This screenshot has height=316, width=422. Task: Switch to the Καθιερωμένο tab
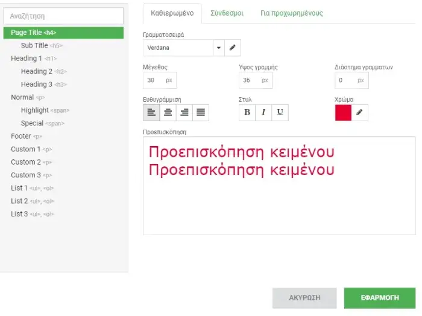pos(172,13)
